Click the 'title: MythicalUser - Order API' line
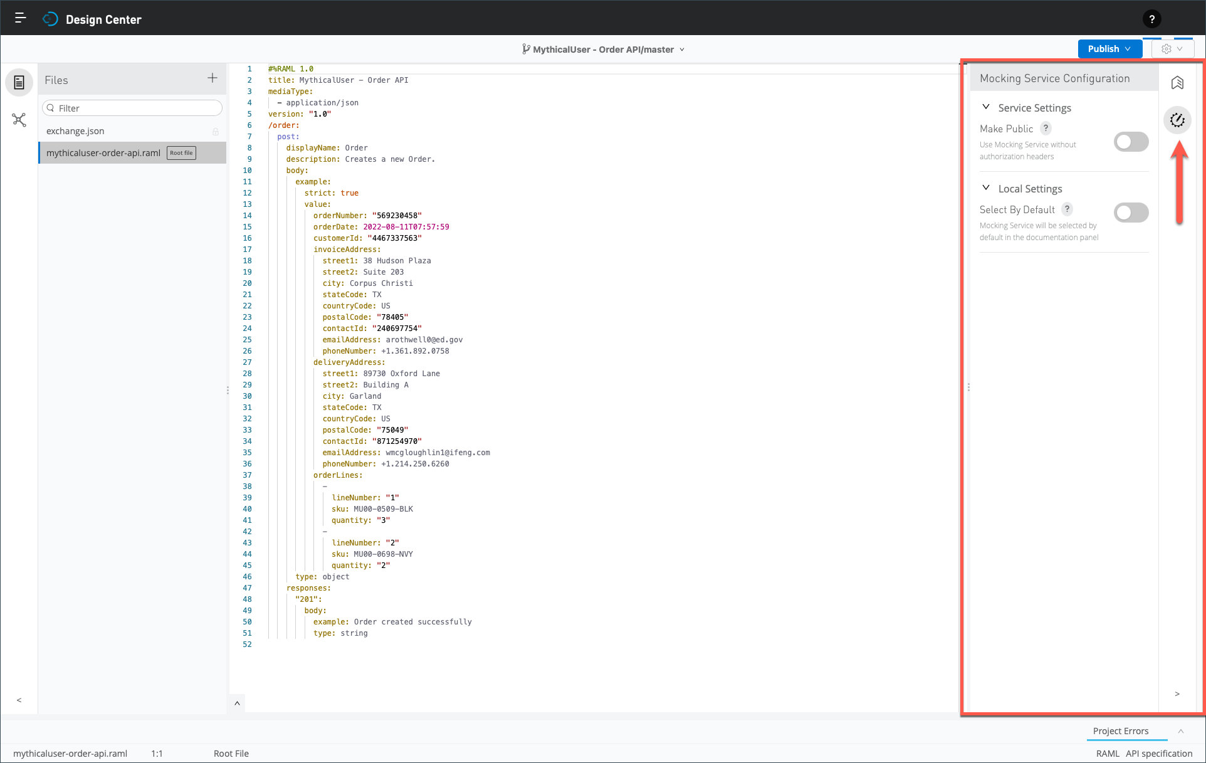1206x763 pixels. (x=338, y=80)
